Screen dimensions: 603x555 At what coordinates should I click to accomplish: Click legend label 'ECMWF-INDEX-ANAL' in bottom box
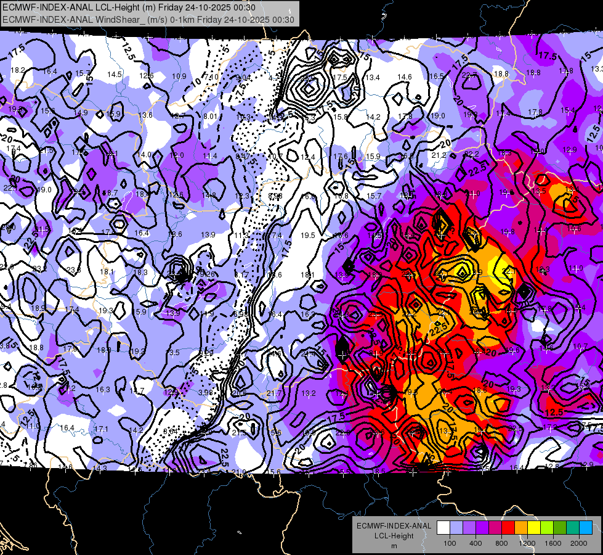tap(394, 526)
